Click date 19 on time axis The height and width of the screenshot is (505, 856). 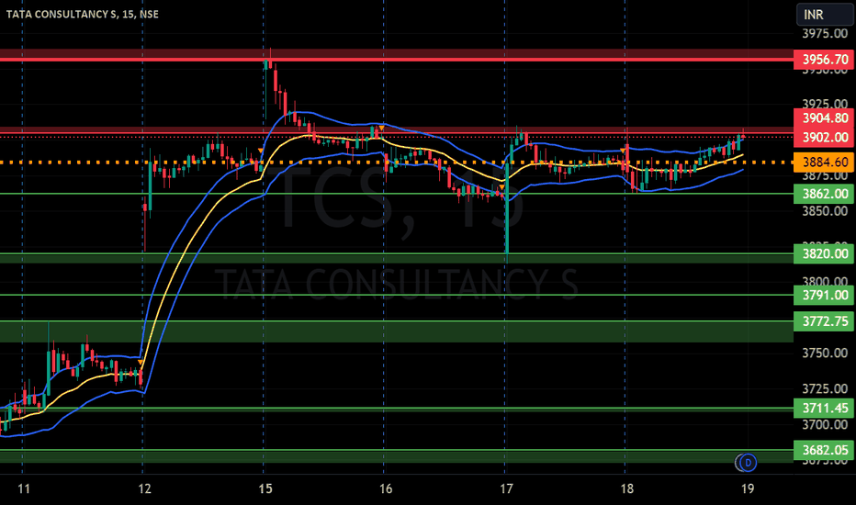[x=748, y=488]
